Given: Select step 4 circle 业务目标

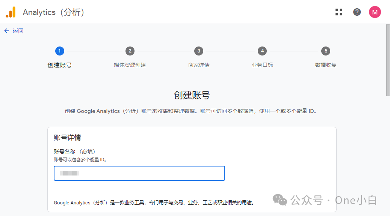Looking at the screenshot, I should pos(262,51).
